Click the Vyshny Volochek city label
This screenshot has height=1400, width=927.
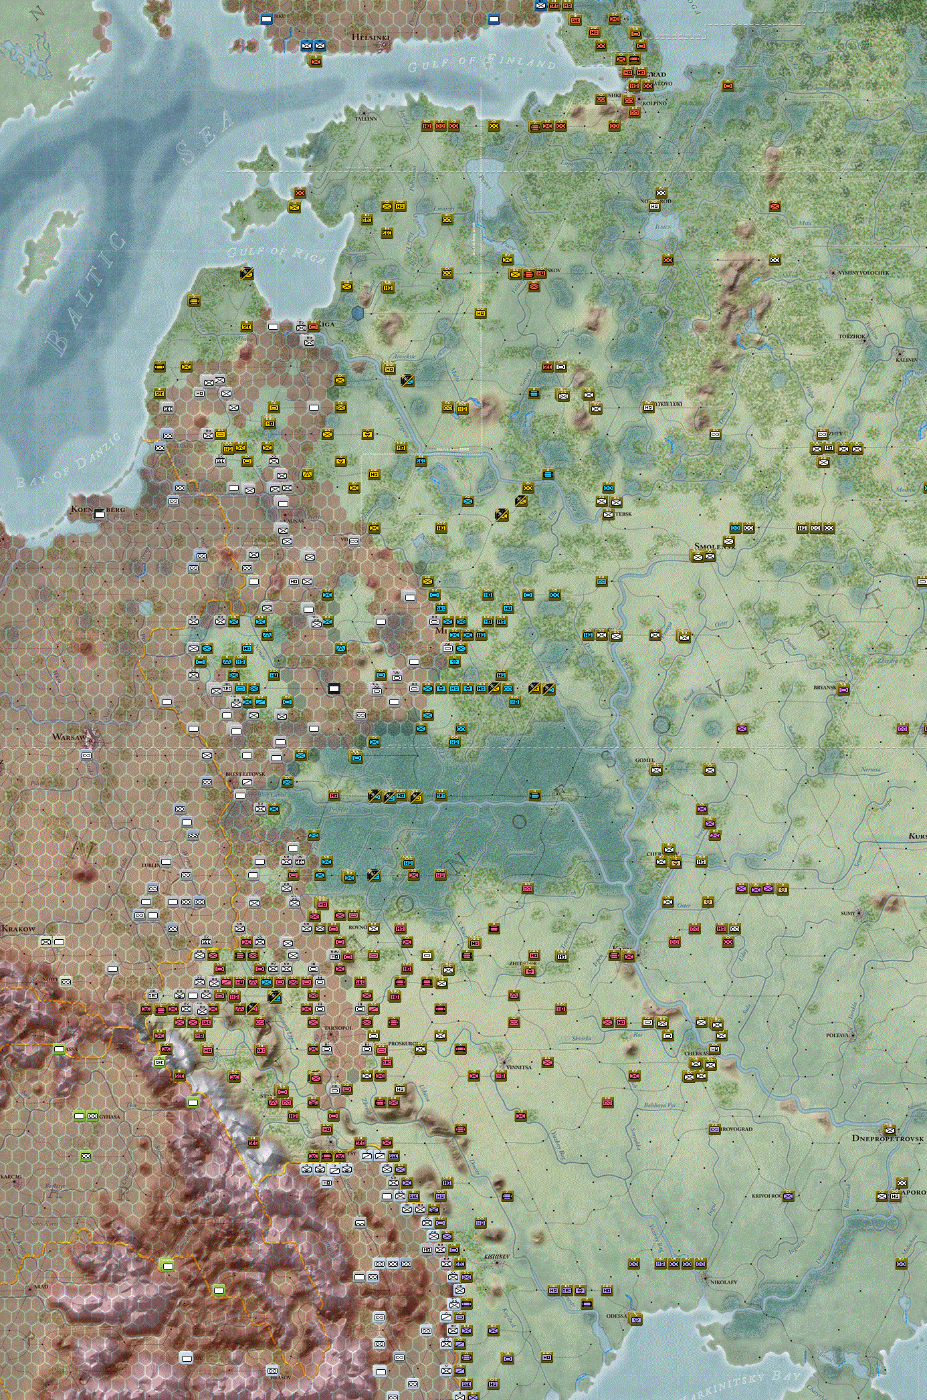[x=864, y=273]
